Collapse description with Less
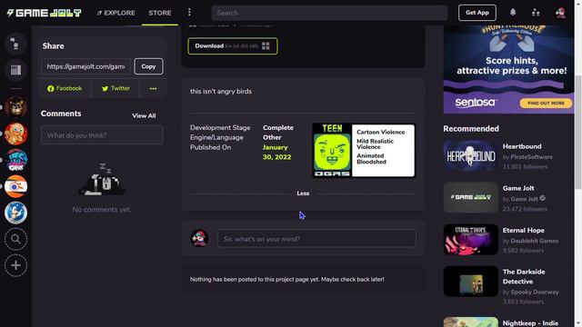Image resolution: width=582 pixels, height=327 pixels. 303,193
